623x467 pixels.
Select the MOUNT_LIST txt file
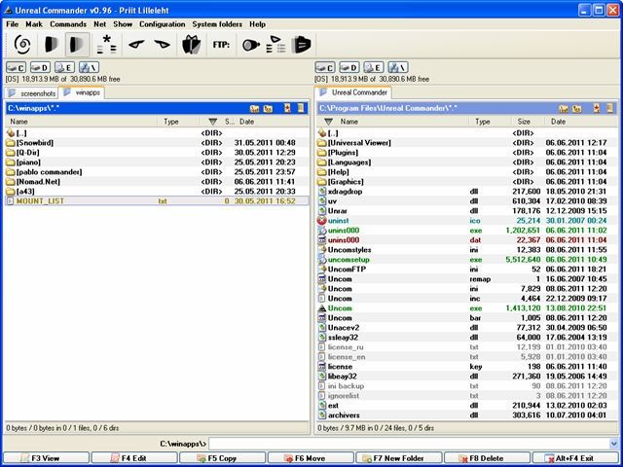pos(157,201)
